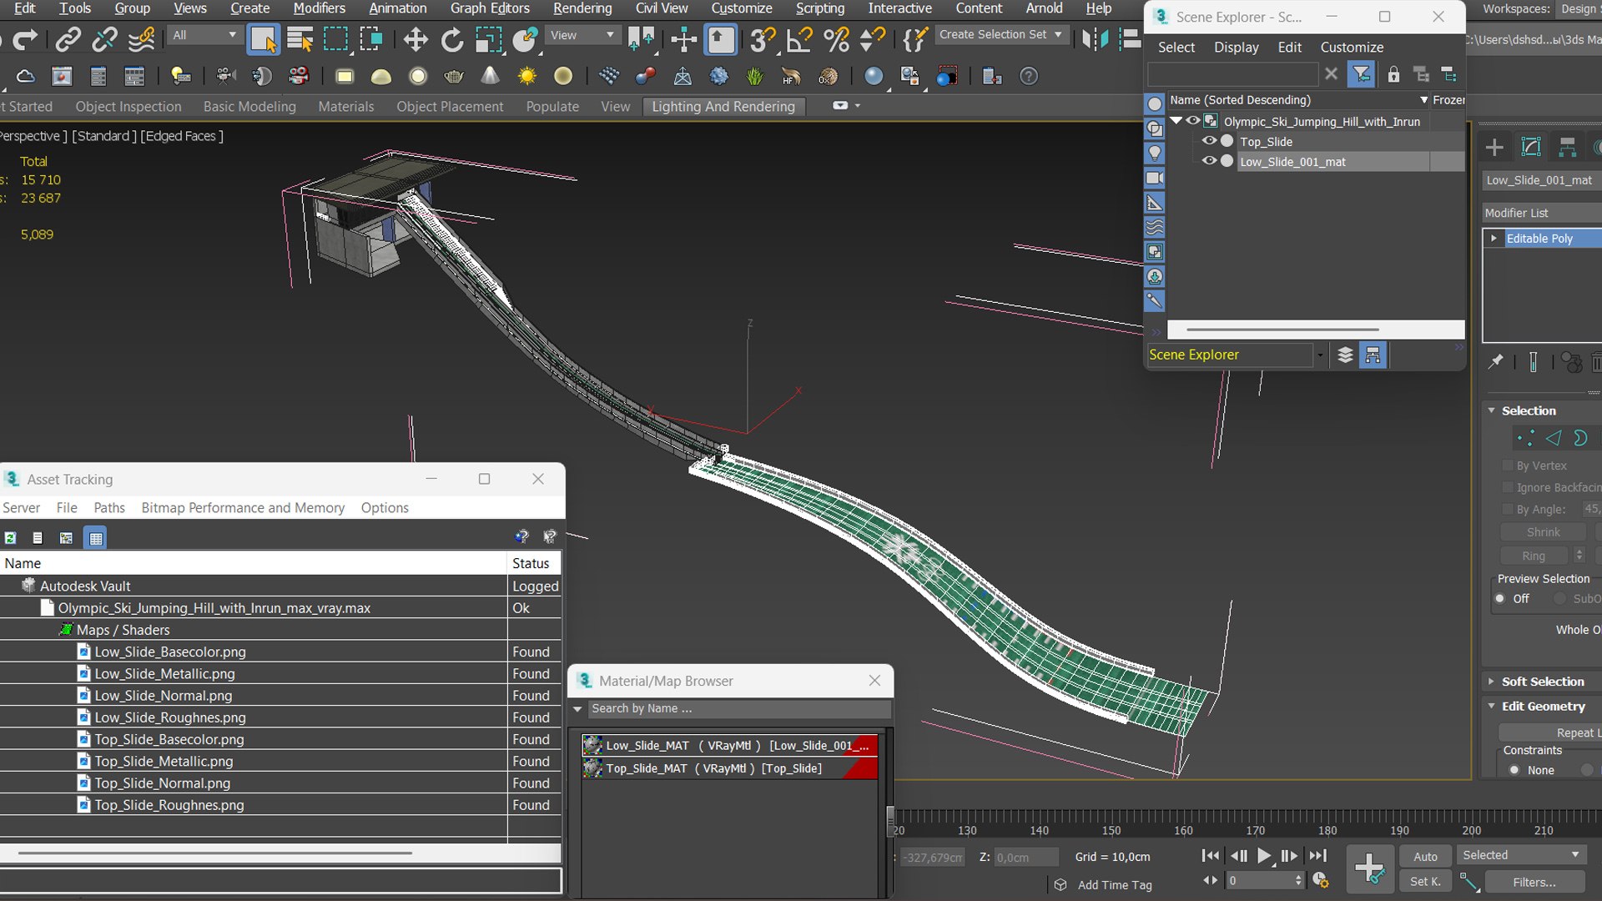Open the Rendering menu
This screenshot has width=1602, height=901.
pyautogui.click(x=582, y=8)
